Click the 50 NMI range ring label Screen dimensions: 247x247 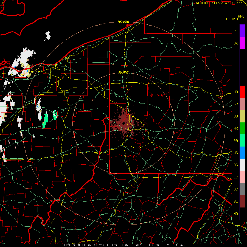(123, 72)
